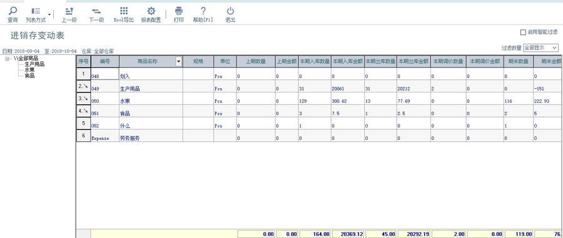Sort by the 本期入库数量 column header

[315, 61]
